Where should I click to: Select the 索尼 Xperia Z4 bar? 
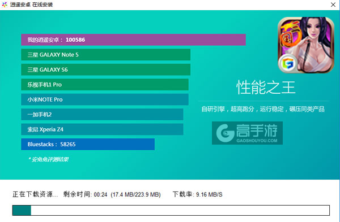coord(102,129)
